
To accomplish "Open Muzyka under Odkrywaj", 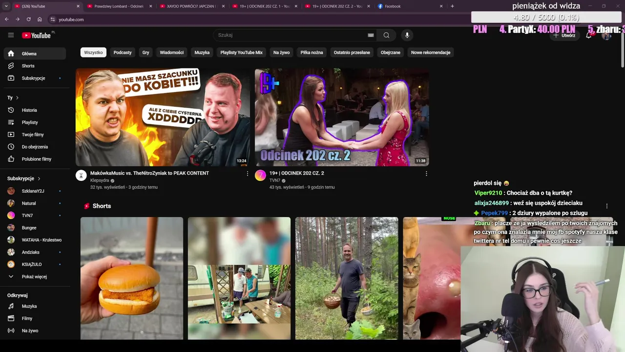I will (35, 306).
